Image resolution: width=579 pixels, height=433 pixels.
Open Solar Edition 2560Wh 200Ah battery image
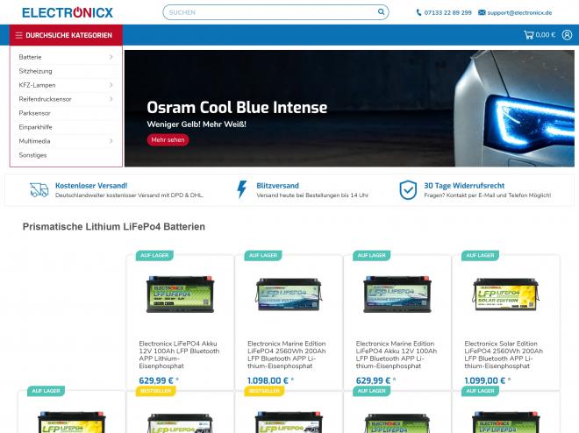click(x=506, y=294)
